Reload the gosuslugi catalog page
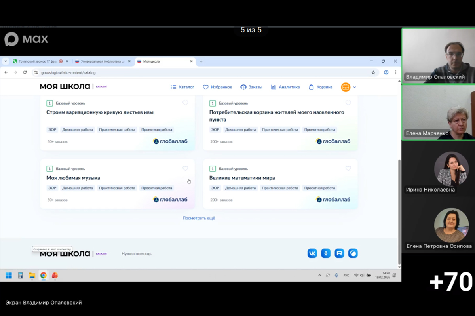Viewport: 475px width, 316px height. [25, 72]
